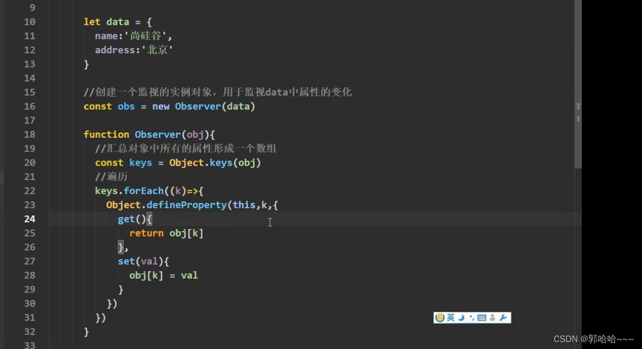
Task: Click the address:'北京' property line
Action: 134,50
